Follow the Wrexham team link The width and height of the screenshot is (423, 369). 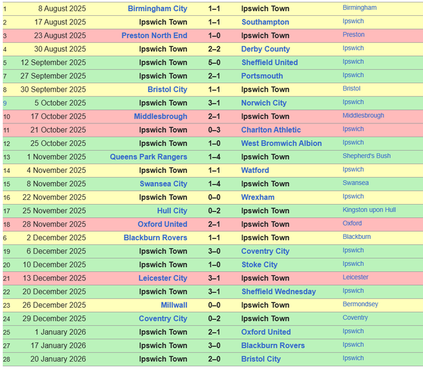point(258,197)
